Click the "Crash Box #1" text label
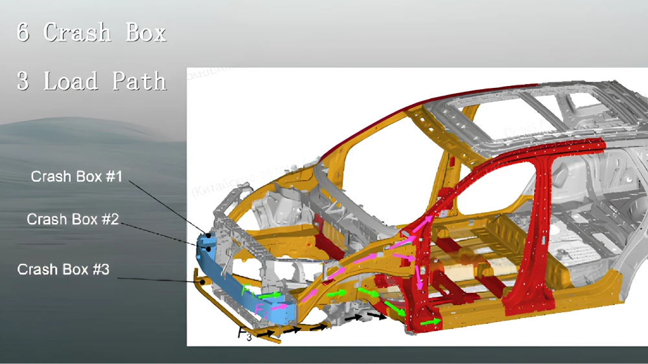 tap(76, 177)
